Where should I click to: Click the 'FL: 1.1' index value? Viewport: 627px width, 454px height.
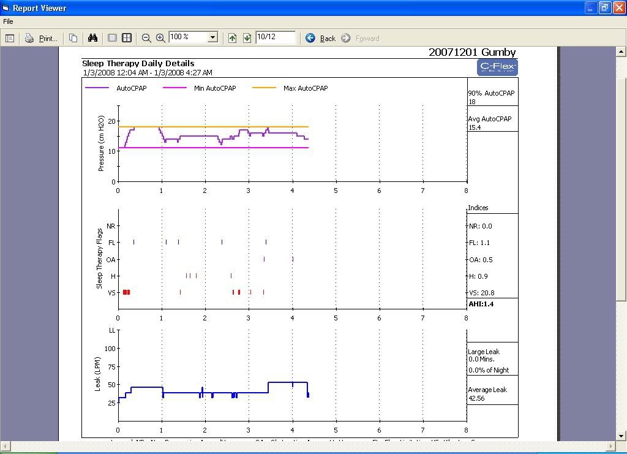[x=479, y=243]
